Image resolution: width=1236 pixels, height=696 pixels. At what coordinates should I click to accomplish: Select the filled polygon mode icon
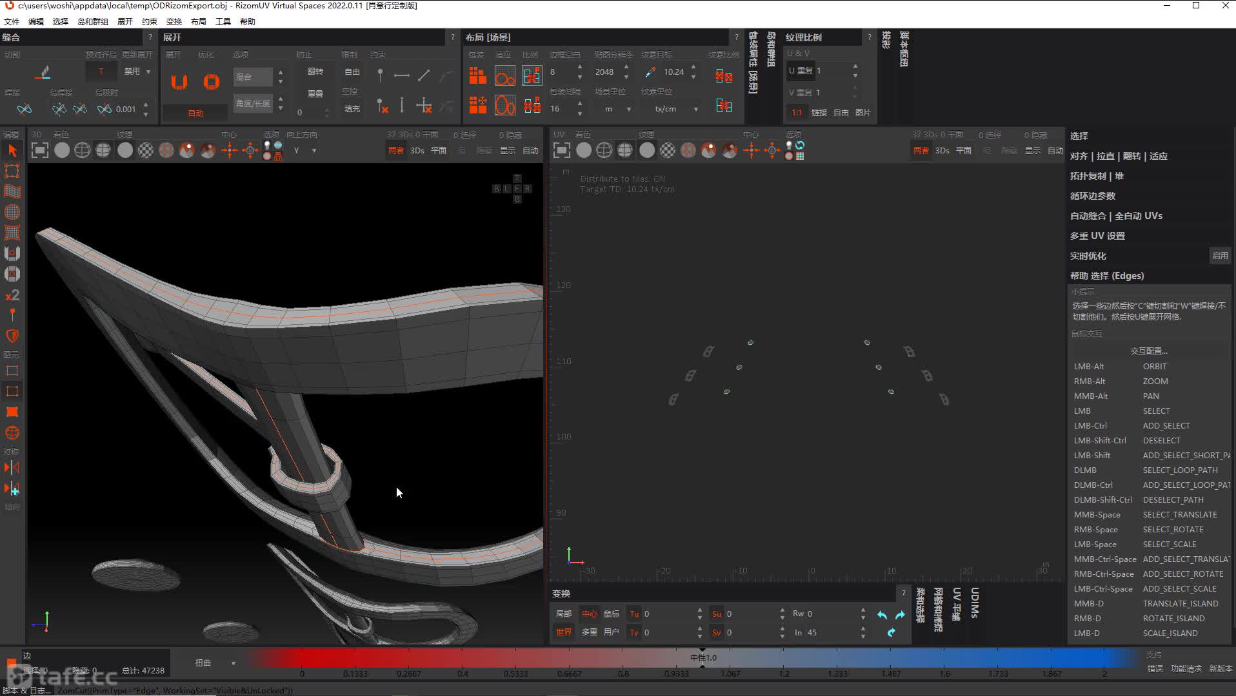click(x=12, y=412)
